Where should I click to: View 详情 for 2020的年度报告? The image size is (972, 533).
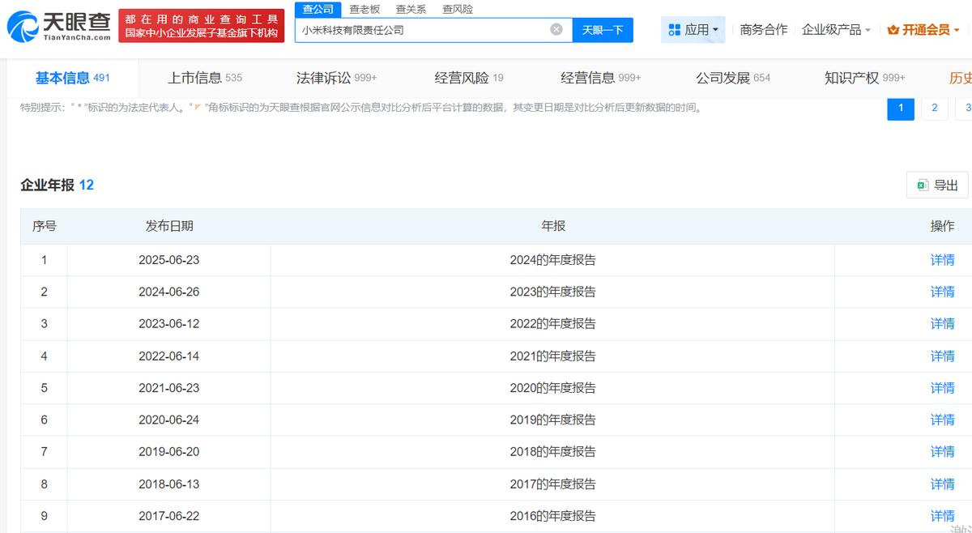[942, 388]
